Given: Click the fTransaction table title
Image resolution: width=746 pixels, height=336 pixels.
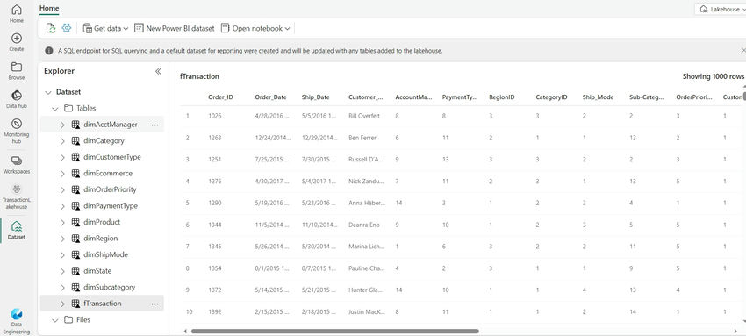Looking at the screenshot, I should pos(199,76).
